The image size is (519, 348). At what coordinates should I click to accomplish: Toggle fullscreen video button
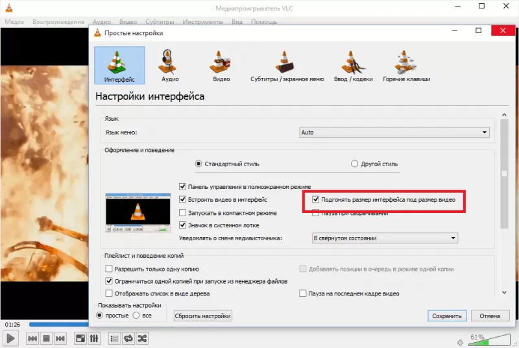80,338
